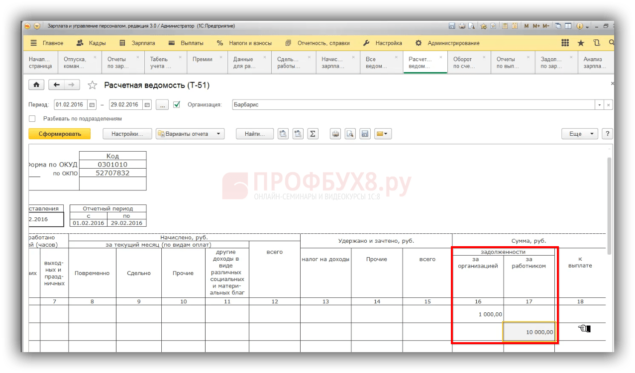
Task: Open the favorites star in section panel
Action: [581, 43]
